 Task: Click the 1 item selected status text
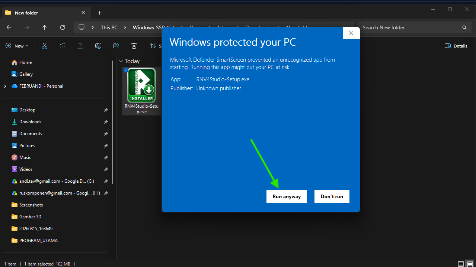pos(39,264)
